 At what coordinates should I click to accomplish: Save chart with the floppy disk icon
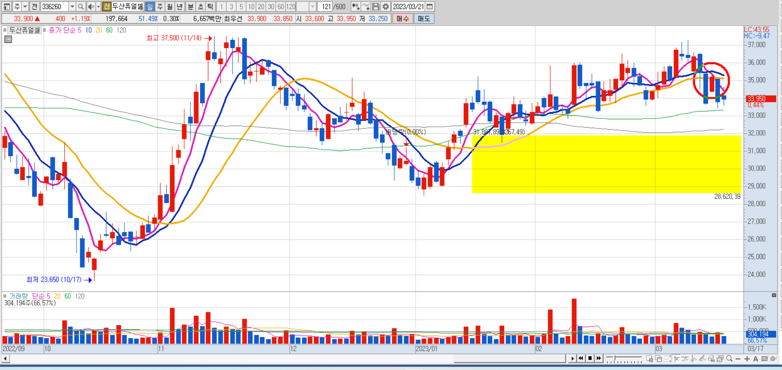coord(376,7)
